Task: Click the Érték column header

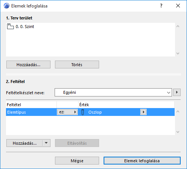Action: coord(126,105)
